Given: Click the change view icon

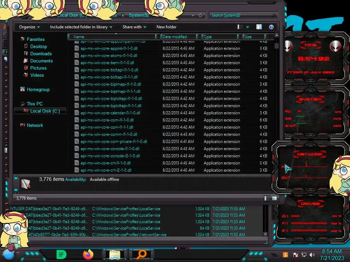Looking at the screenshot, I should click(x=240, y=27).
